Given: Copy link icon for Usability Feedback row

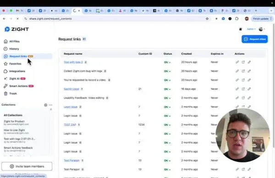Looking at the screenshot, I should [237, 98].
